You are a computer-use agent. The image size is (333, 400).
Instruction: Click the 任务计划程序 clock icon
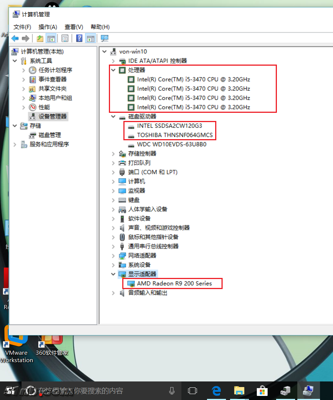32,70
